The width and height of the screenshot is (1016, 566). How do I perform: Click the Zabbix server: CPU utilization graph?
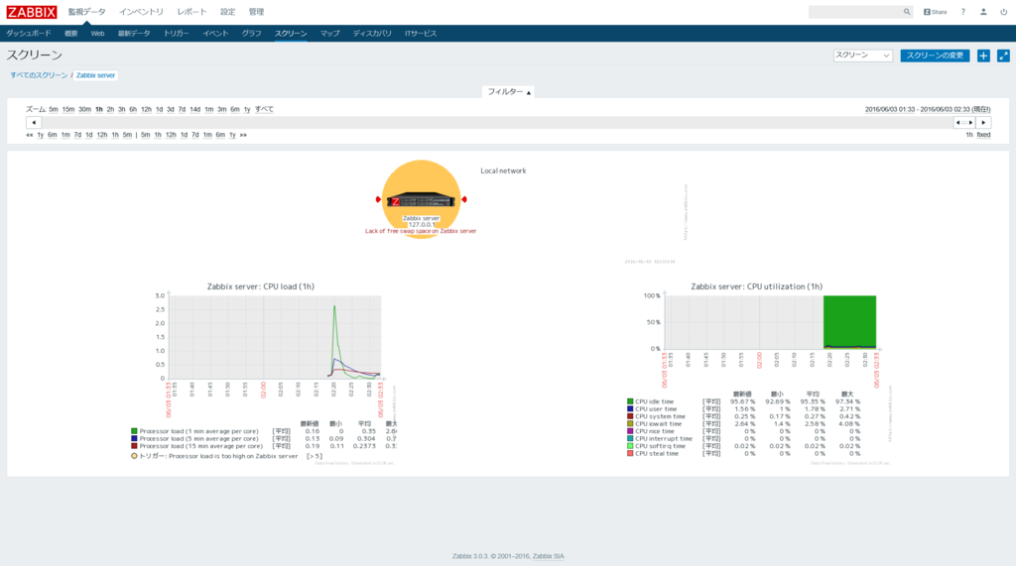click(x=759, y=373)
